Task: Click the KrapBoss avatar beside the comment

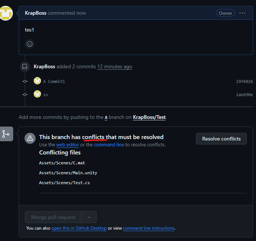Action: pyautogui.click(x=6, y=13)
